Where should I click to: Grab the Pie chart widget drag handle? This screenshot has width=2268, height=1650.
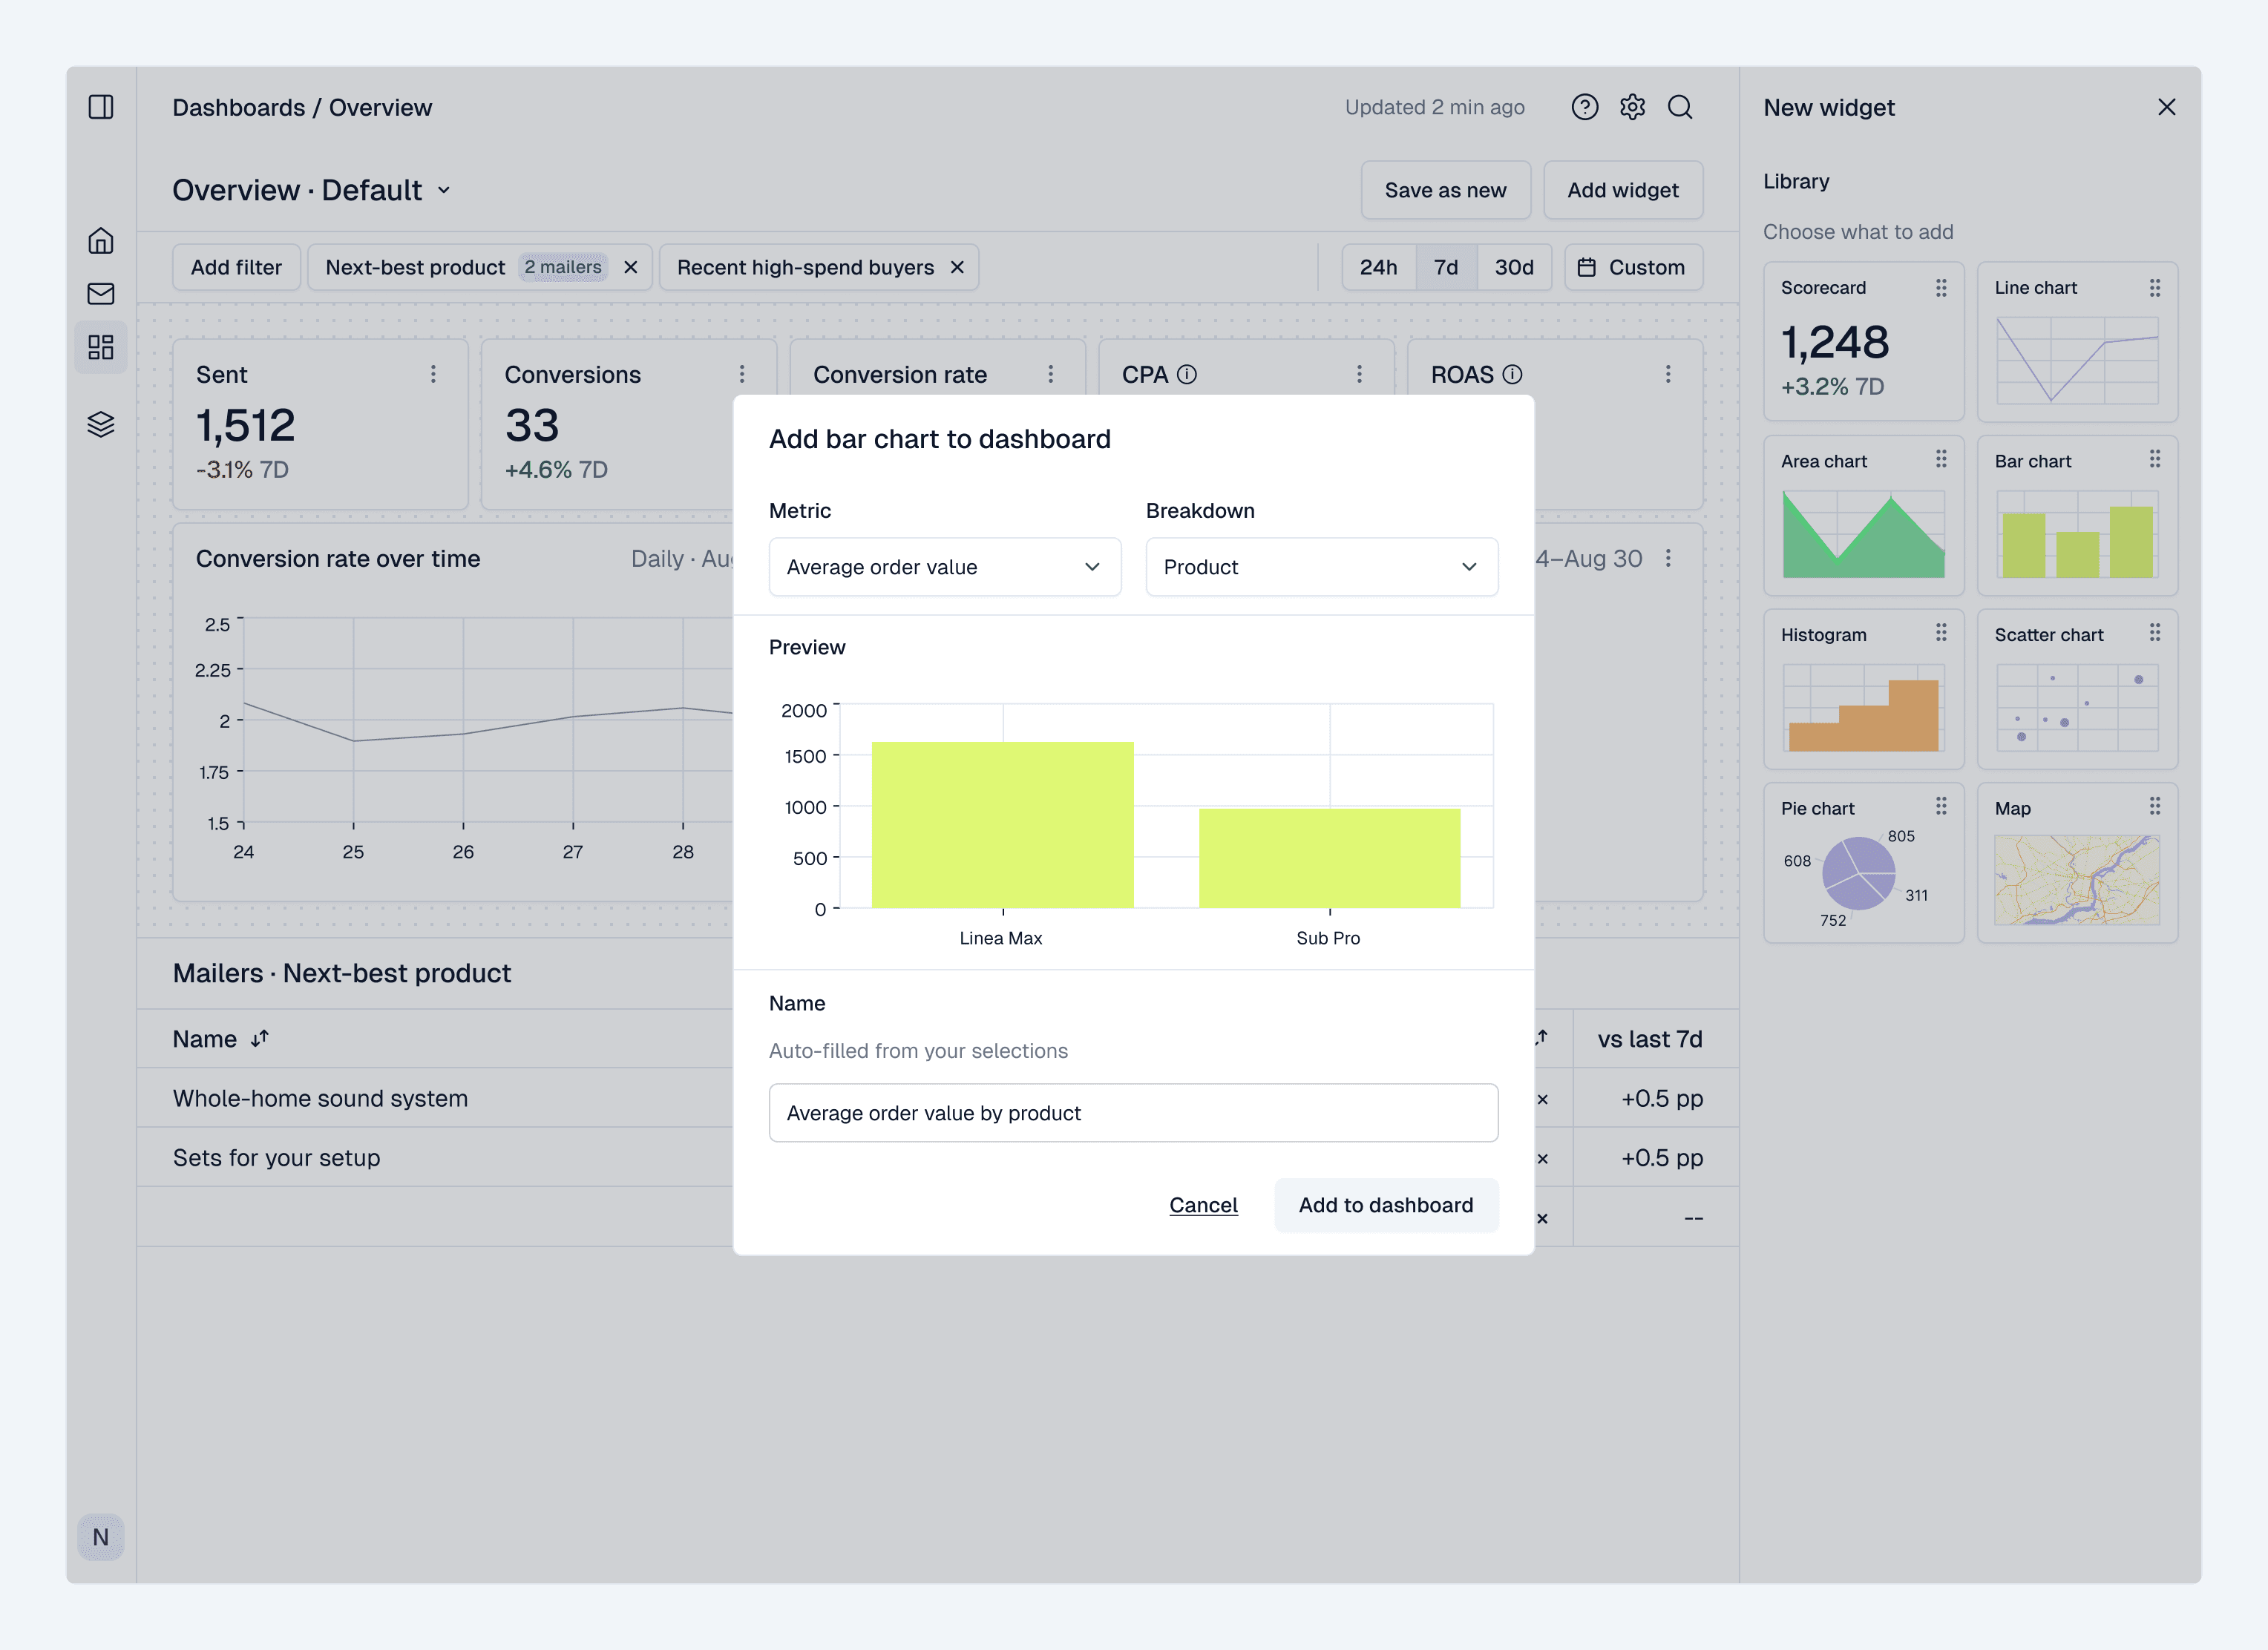point(1941,806)
